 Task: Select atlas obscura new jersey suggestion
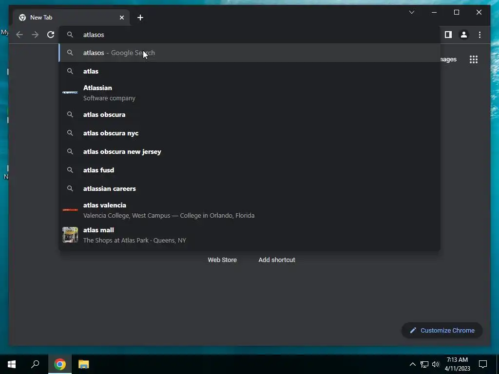[x=249, y=151]
